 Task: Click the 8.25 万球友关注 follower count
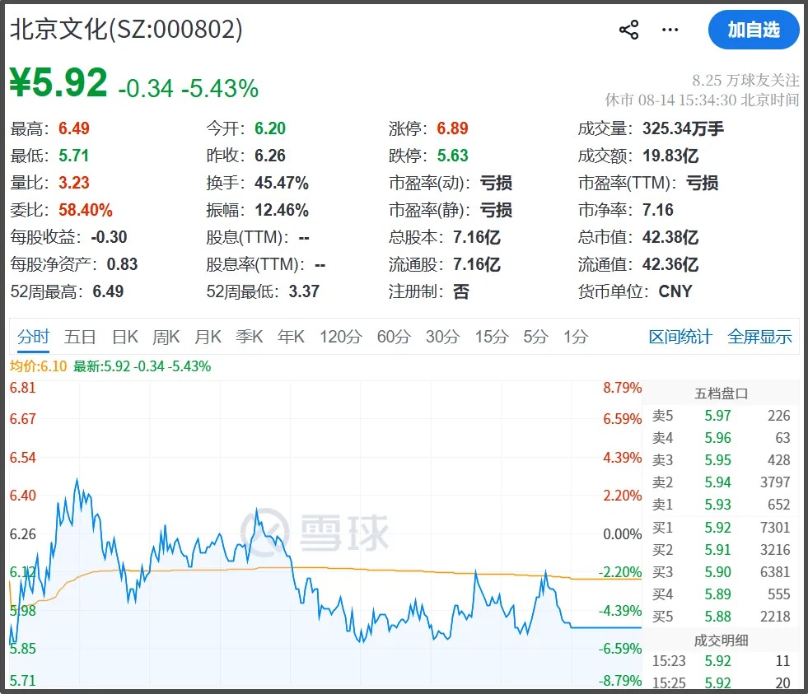point(745,81)
